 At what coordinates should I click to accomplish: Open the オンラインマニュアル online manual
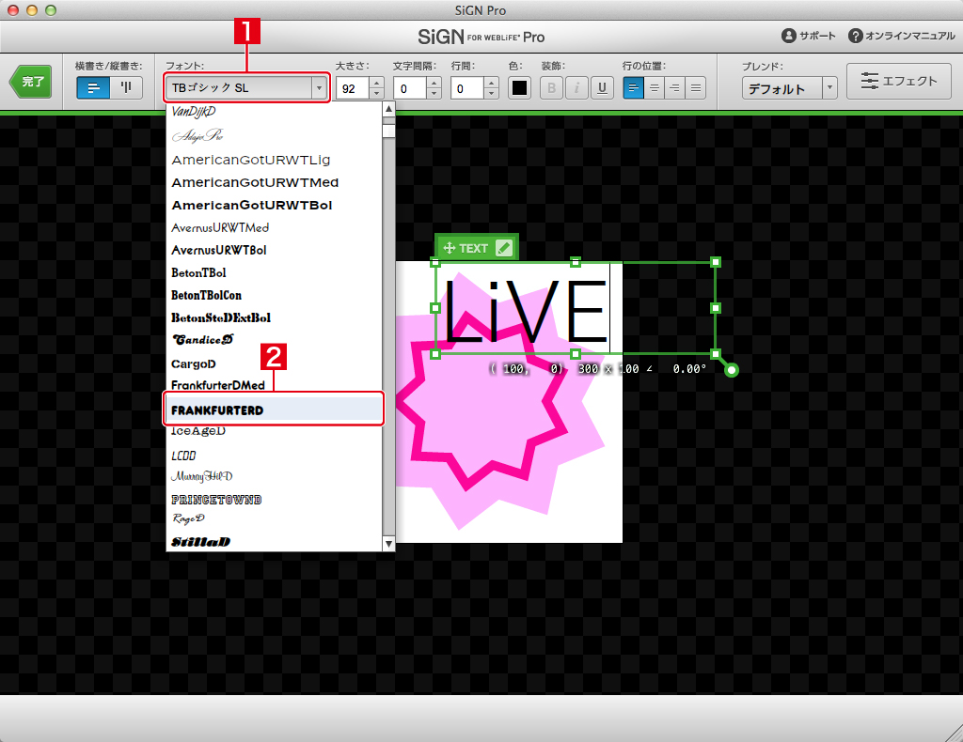902,36
